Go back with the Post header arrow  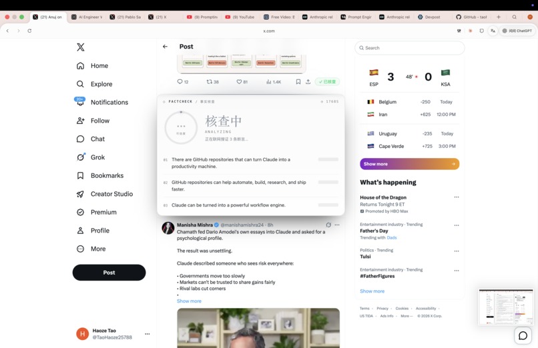(x=165, y=47)
